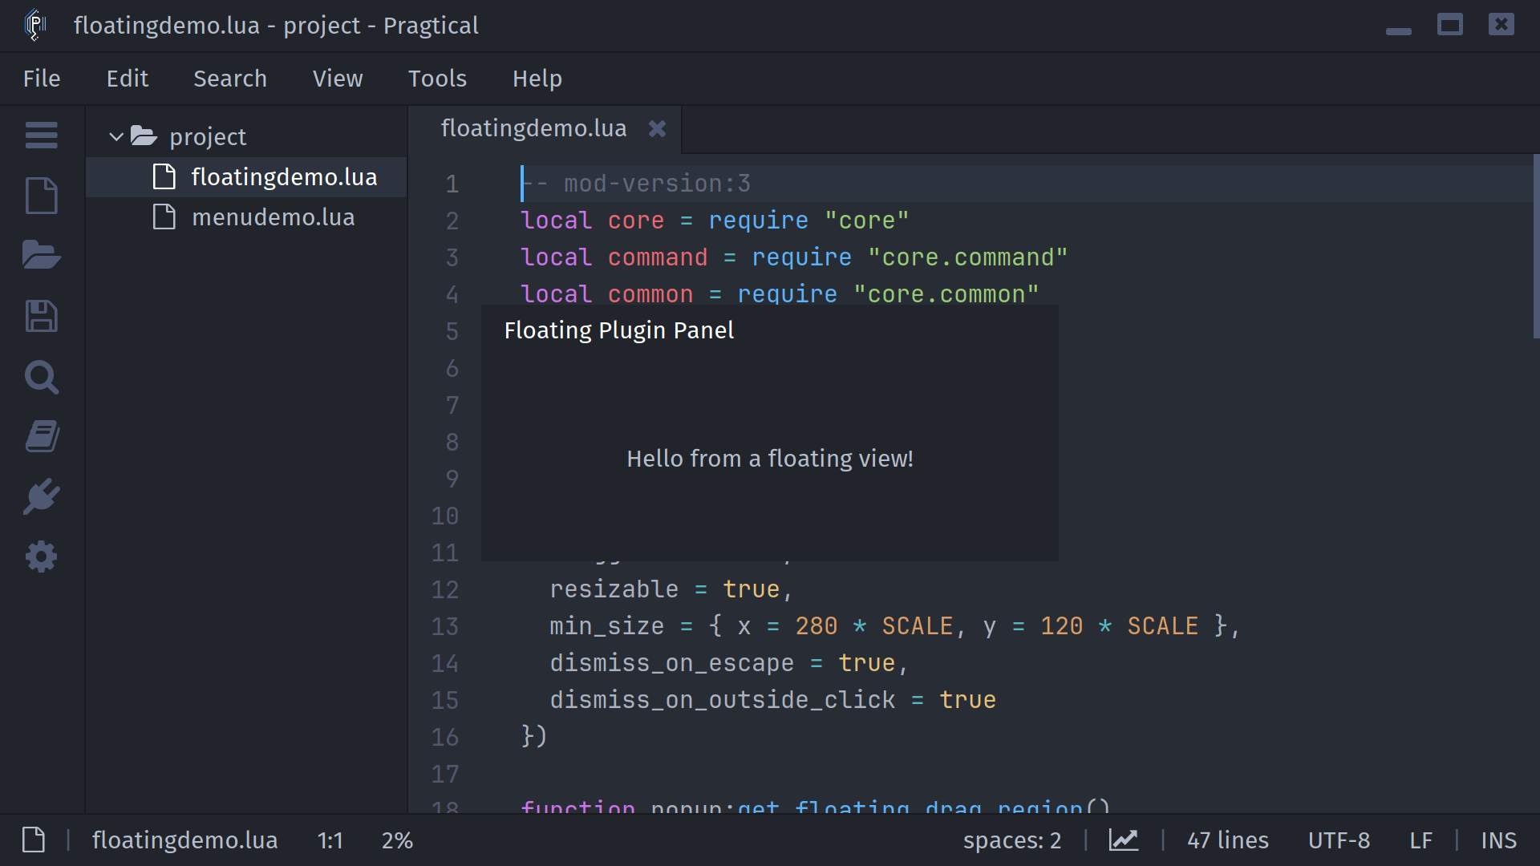Image resolution: width=1540 pixels, height=866 pixels.
Task: Toggle the INS insert mode indicator
Action: (x=1498, y=840)
